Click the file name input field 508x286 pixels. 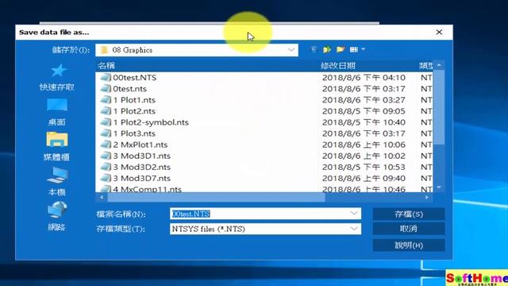[x=265, y=214]
